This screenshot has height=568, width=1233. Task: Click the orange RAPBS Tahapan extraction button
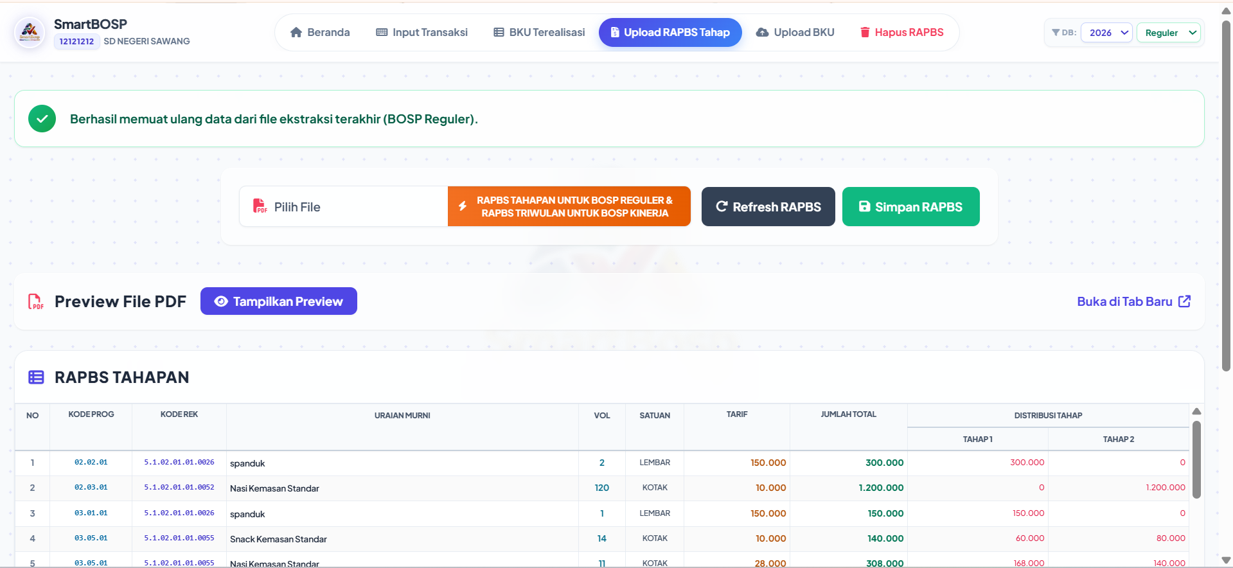[x=569, y=206]
